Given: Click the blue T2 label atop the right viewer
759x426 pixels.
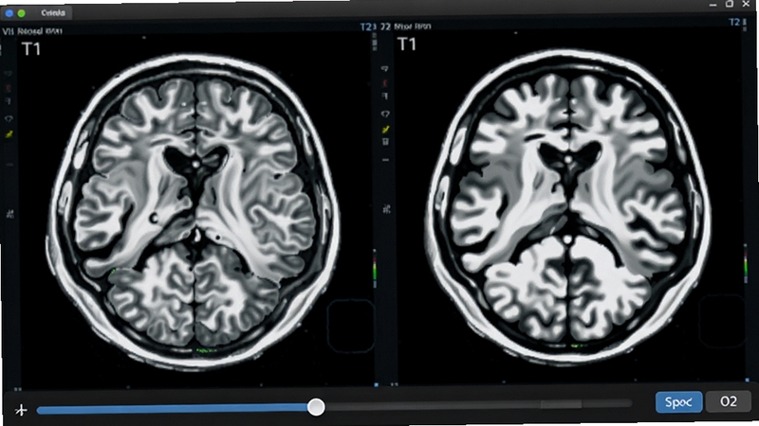Looking at the screenshot, I should [x=734, y=22].
